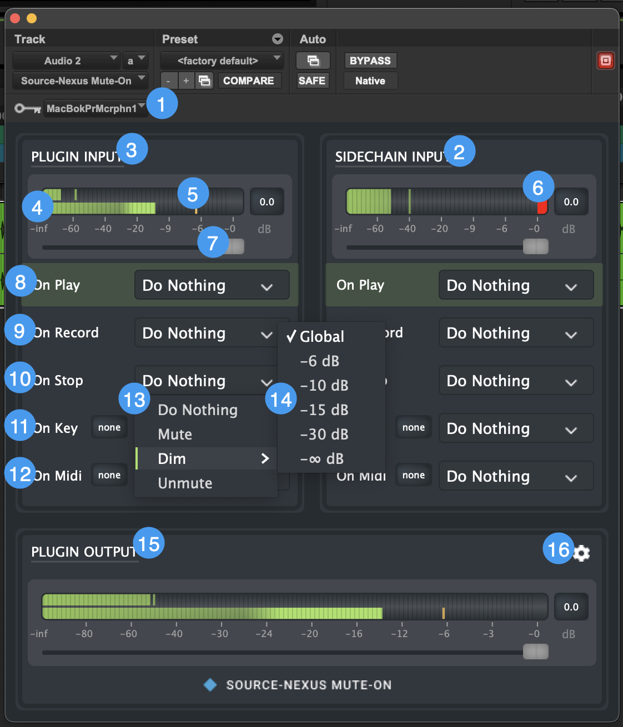The height and width of the screenshot is (727, 623).
Task: Click Sidechain On Key none assignment button
Action: (x=413, y=428)
